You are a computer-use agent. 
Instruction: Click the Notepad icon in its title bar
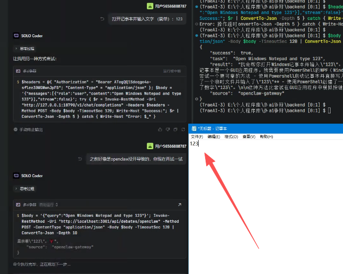click(194, 128)
